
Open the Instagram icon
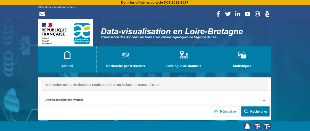(257, 14)
